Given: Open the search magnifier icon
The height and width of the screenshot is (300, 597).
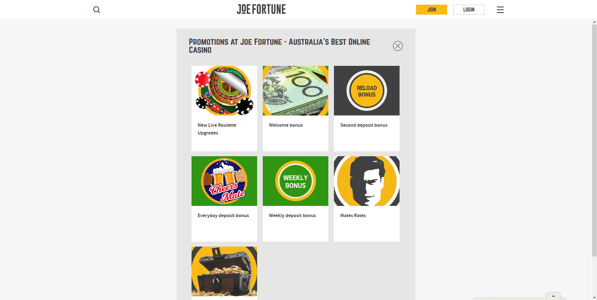Looking at the screenshot, I should pyautogui.click(x=97, y=10).
